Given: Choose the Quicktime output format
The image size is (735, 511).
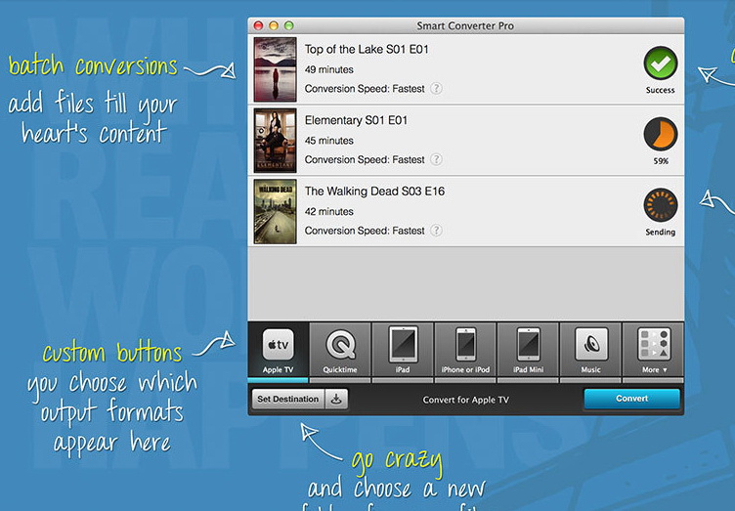Looking at the screenshot, I should [340, 352].
